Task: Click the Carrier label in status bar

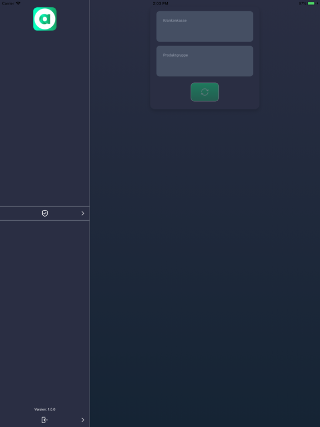Action: click(8, 3)
